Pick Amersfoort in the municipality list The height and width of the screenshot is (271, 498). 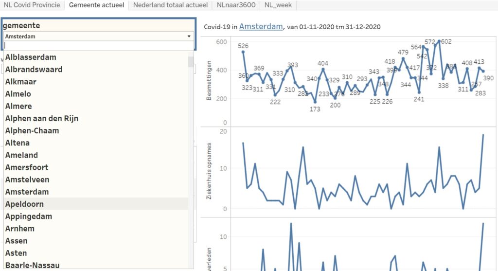pyautogui.click(x=27, y=167)
